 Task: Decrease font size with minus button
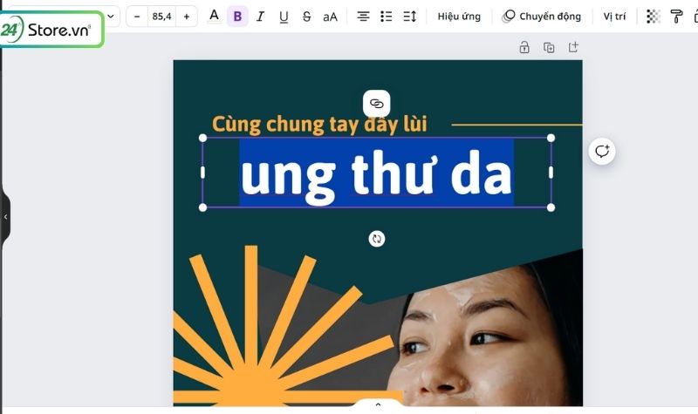pos(137,17)
